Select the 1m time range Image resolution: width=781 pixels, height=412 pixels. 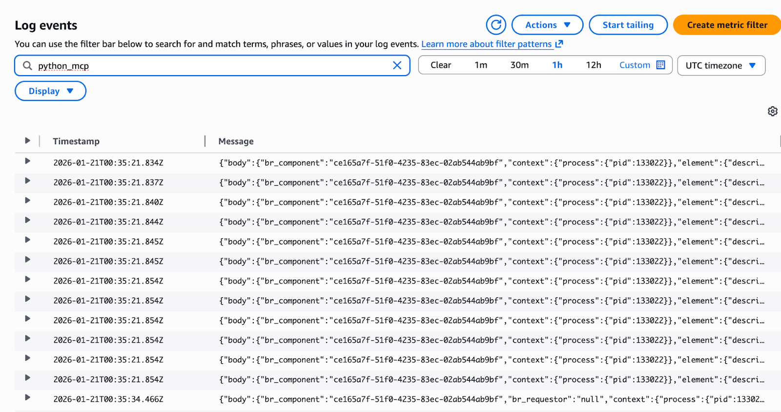coord(481,65)
